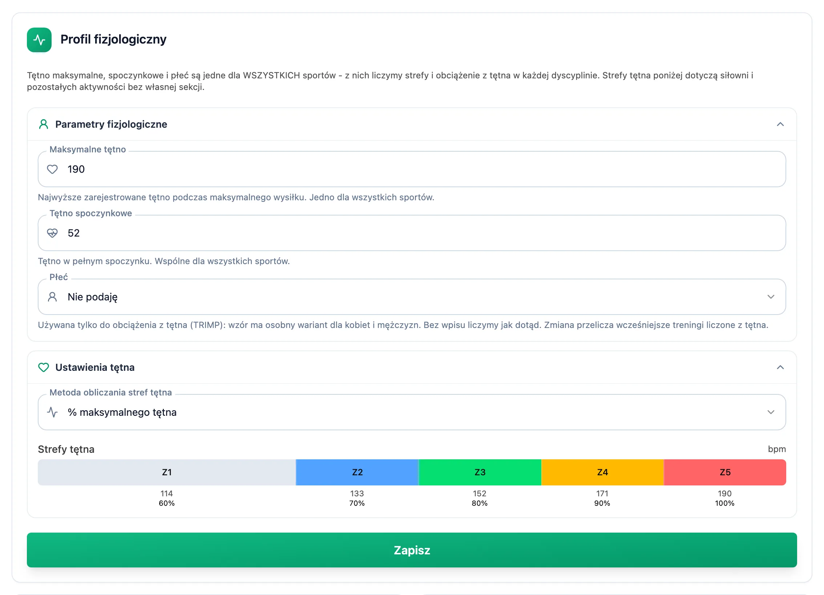Click the Parametry fizjologiczne section title

pyautogui.click(x=111, y=124)
